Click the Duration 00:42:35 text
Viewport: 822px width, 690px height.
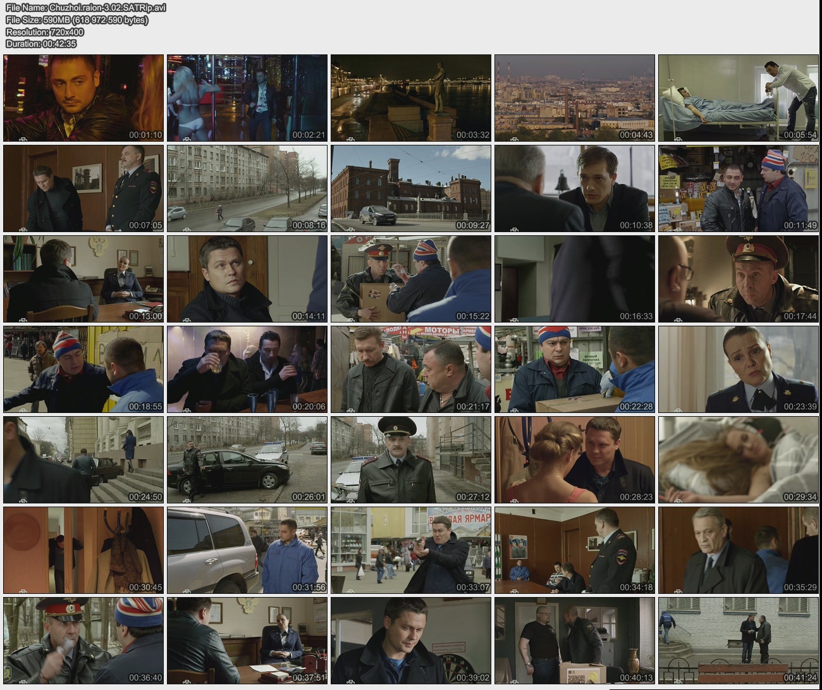tap(41, 44)
